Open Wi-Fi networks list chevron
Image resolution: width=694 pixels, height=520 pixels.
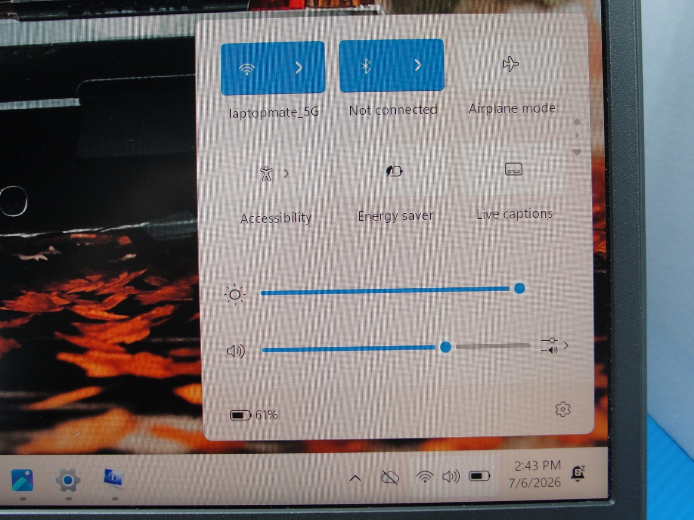click(299, 68)
